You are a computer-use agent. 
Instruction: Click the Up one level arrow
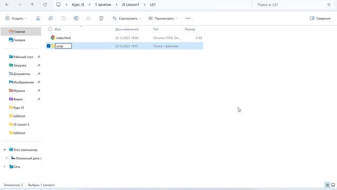point(32,5)
